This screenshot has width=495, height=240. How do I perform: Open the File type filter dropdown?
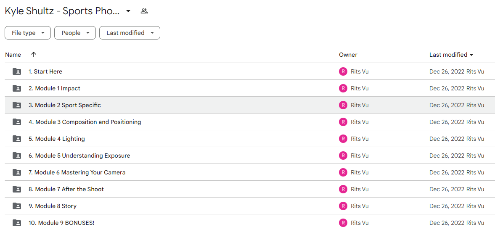(x=28, y=33)
